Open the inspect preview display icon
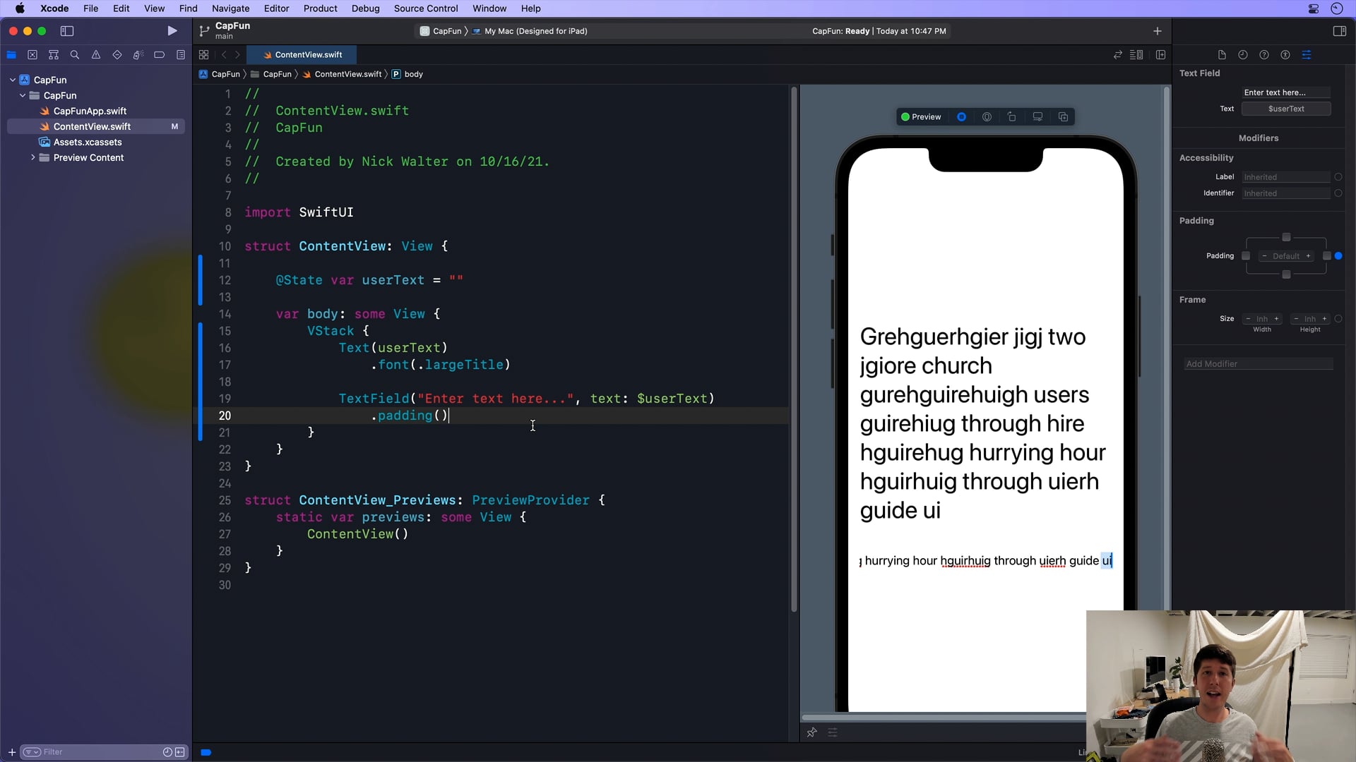The width and height of the screenshot is (1356, 762). tap(1037, 117)
